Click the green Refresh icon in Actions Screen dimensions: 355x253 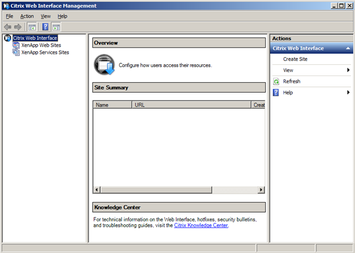(x=276, y=82)
